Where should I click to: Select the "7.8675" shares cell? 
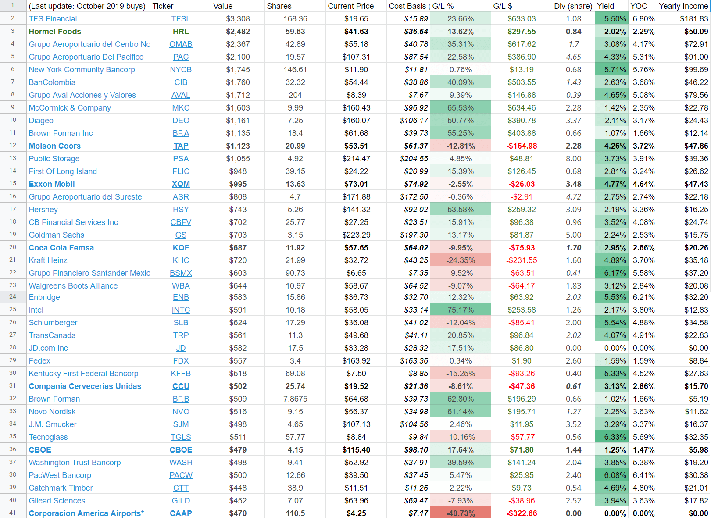click(x=295, y=399)
